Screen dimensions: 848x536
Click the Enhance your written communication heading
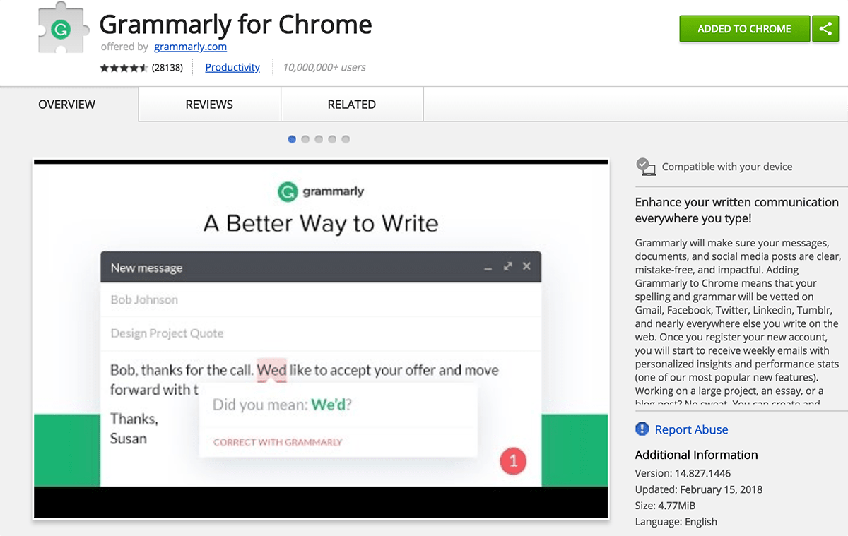tap(737, 210)
